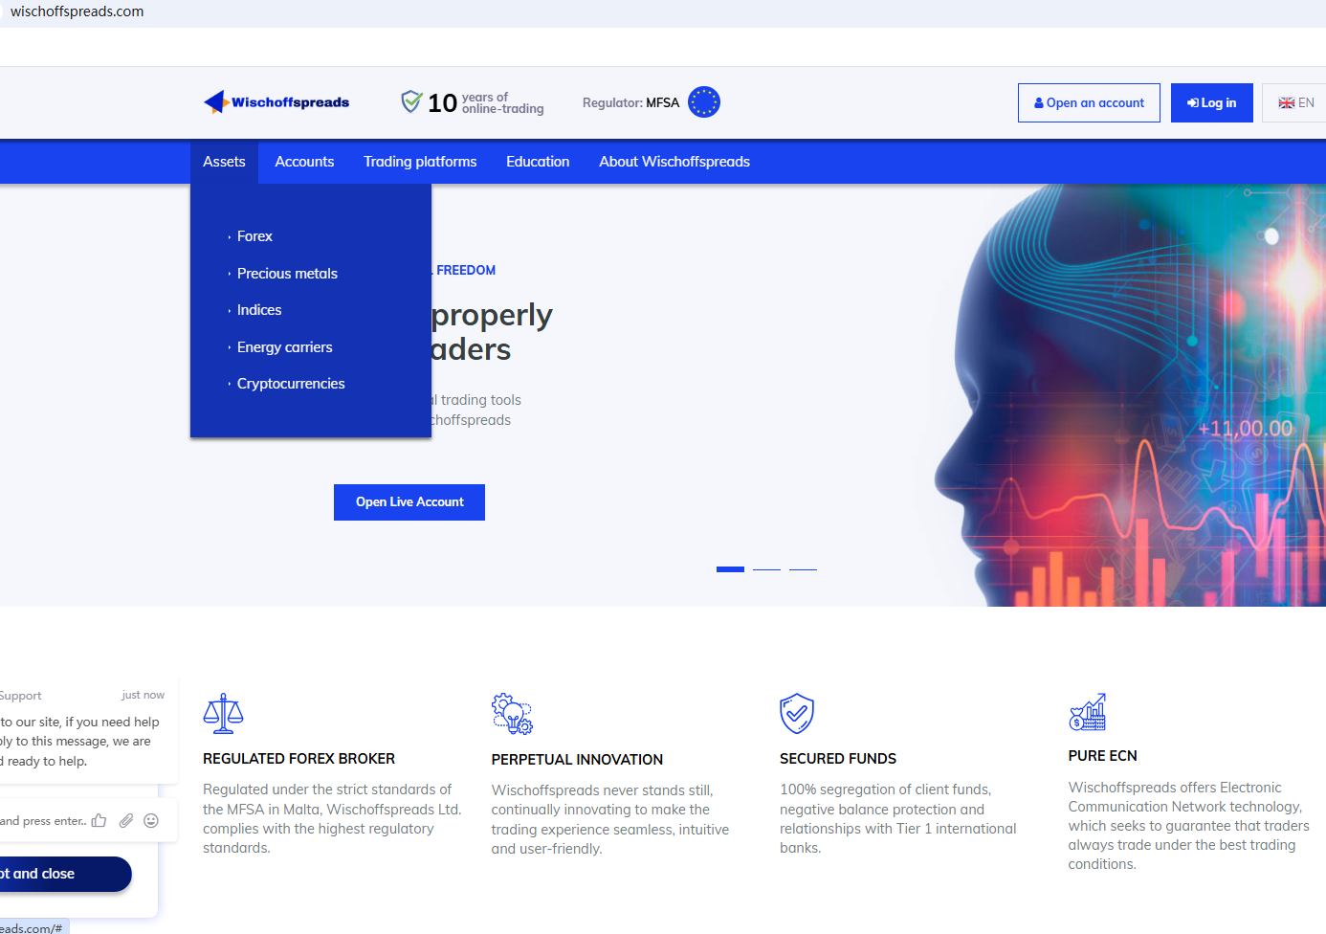This screenshot has height=934, width=1326.
Task: Select Precious metals from Assets dropdown
Action: 287,274
